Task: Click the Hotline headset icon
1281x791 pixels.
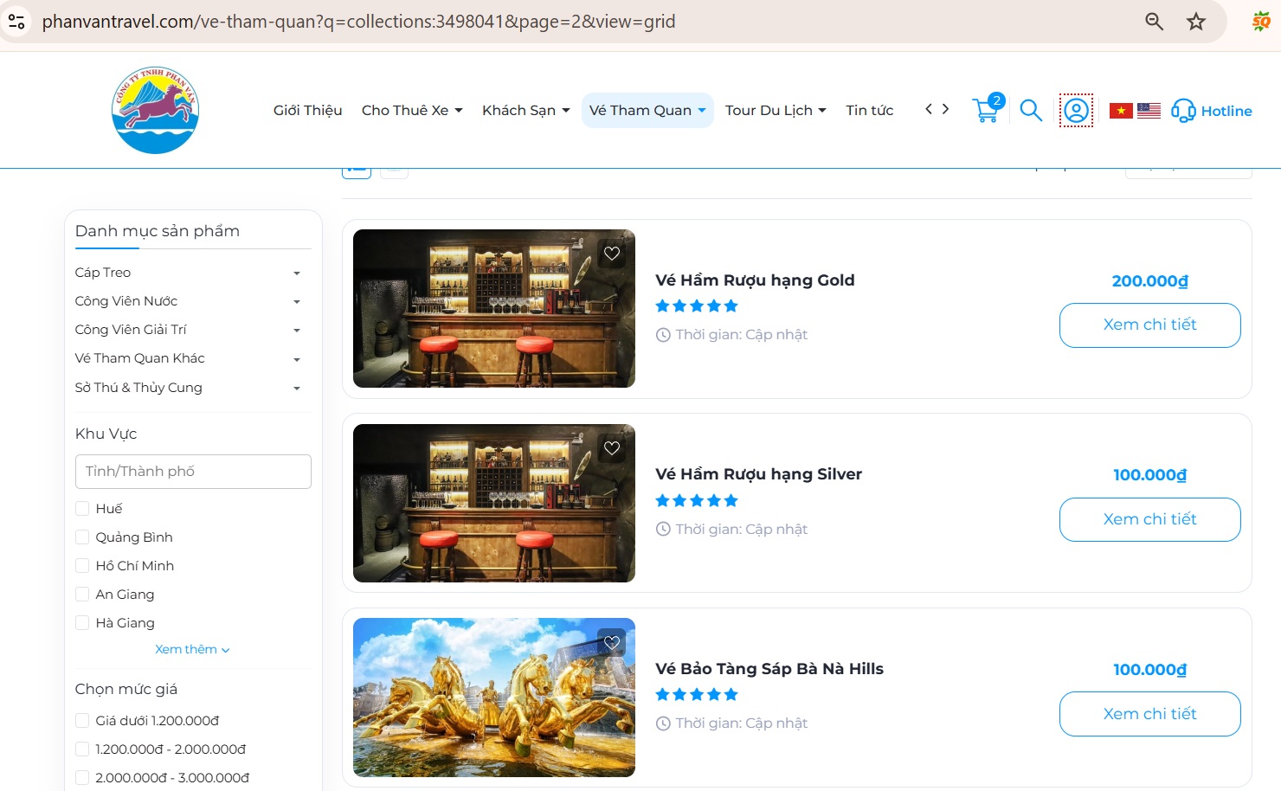Action: click(1182, 111)
